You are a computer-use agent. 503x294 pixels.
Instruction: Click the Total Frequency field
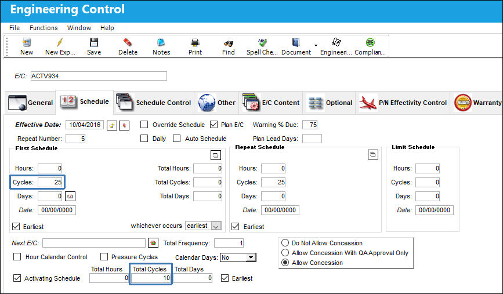(x=229, y=243)
